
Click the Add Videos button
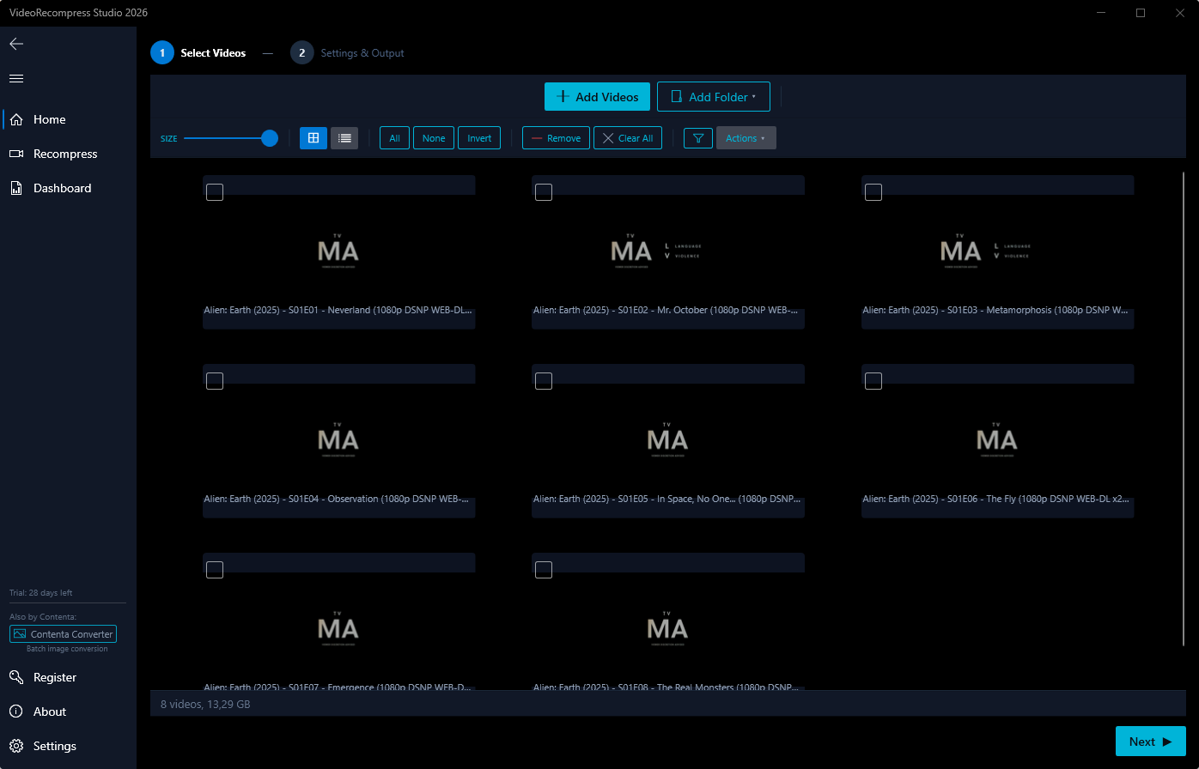tap(597, 97)
